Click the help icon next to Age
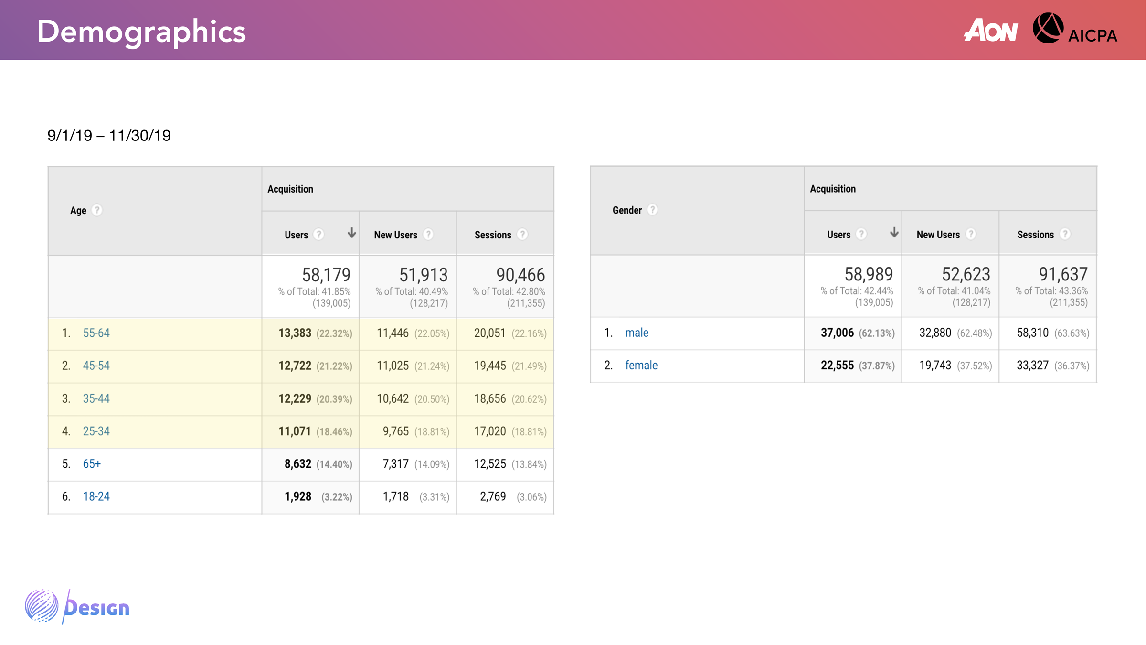The image size is (1146, 645). pyautogui.click(x=97, y=210)
